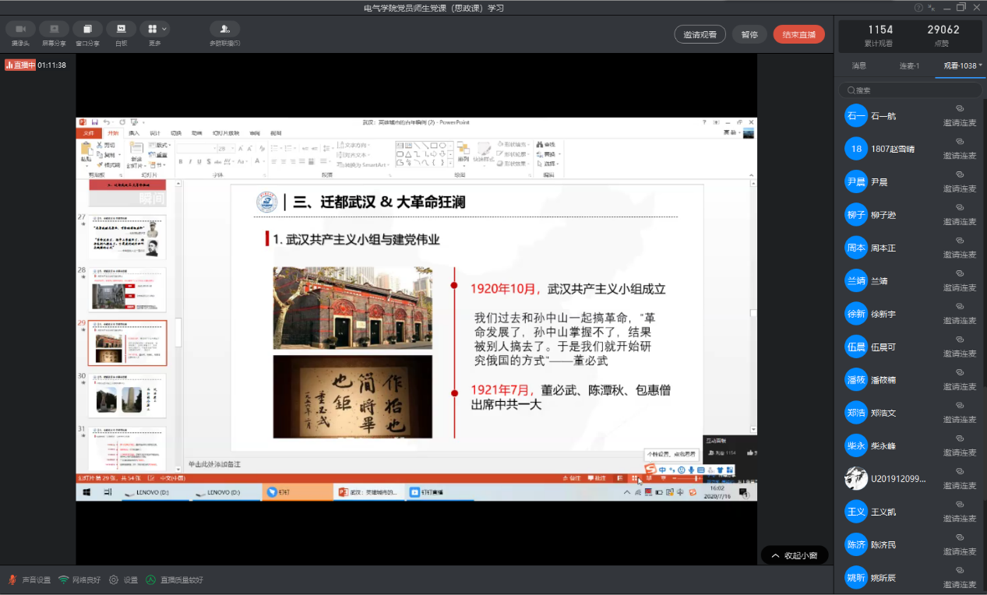Start 屏幕分享 screen sharing
The width and height of the screenshot is (987, 595).
[54, 30]
